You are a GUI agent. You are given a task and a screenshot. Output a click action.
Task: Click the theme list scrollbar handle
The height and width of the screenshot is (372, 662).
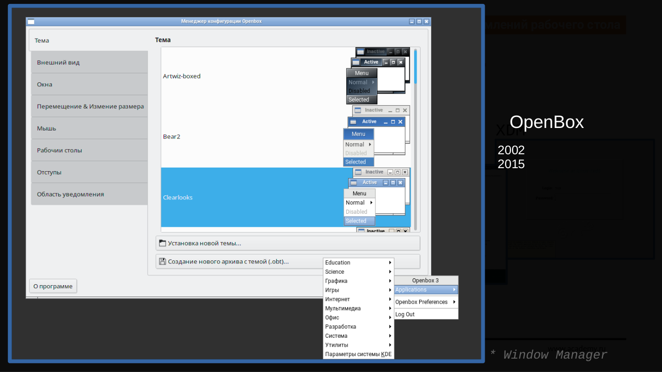(x=416, y=66)
